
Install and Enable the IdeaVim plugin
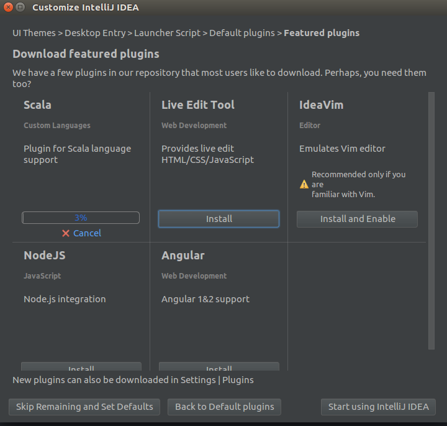point(357,219)
